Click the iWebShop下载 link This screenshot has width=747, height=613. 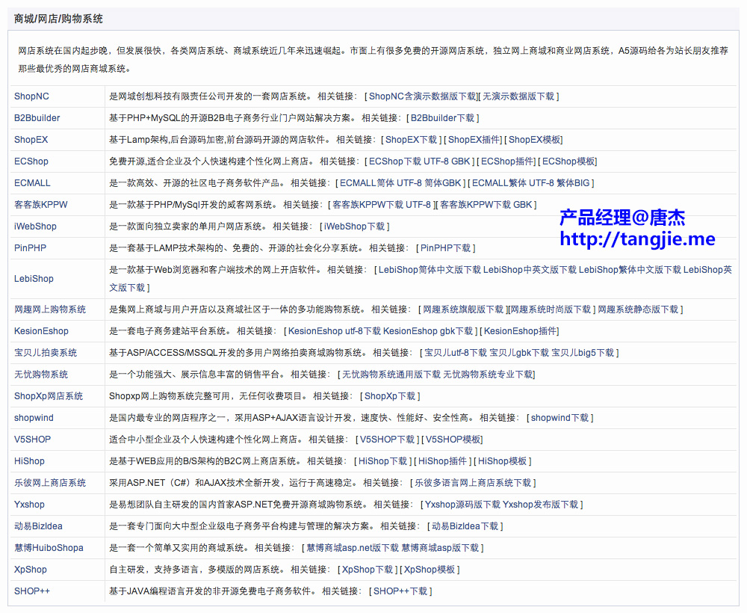coord(354,227)
